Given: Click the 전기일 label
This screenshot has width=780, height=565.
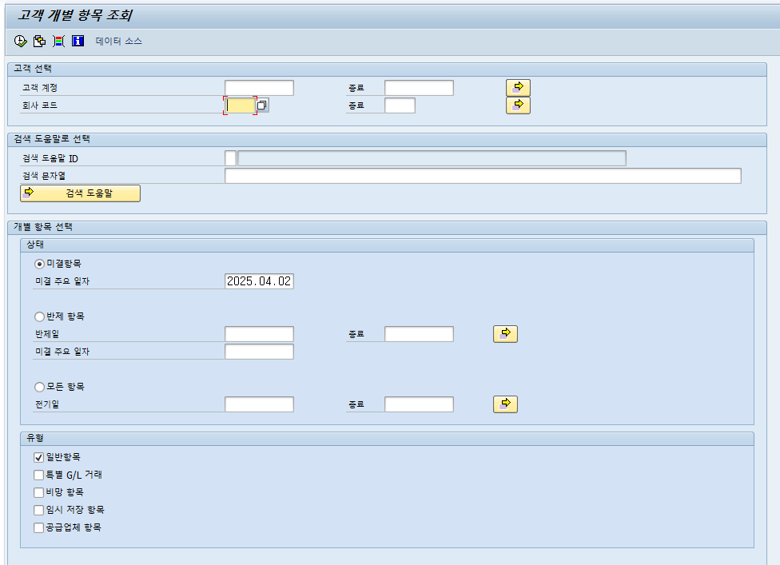Looking at the screenshot, I should click(x=47, y=404).
